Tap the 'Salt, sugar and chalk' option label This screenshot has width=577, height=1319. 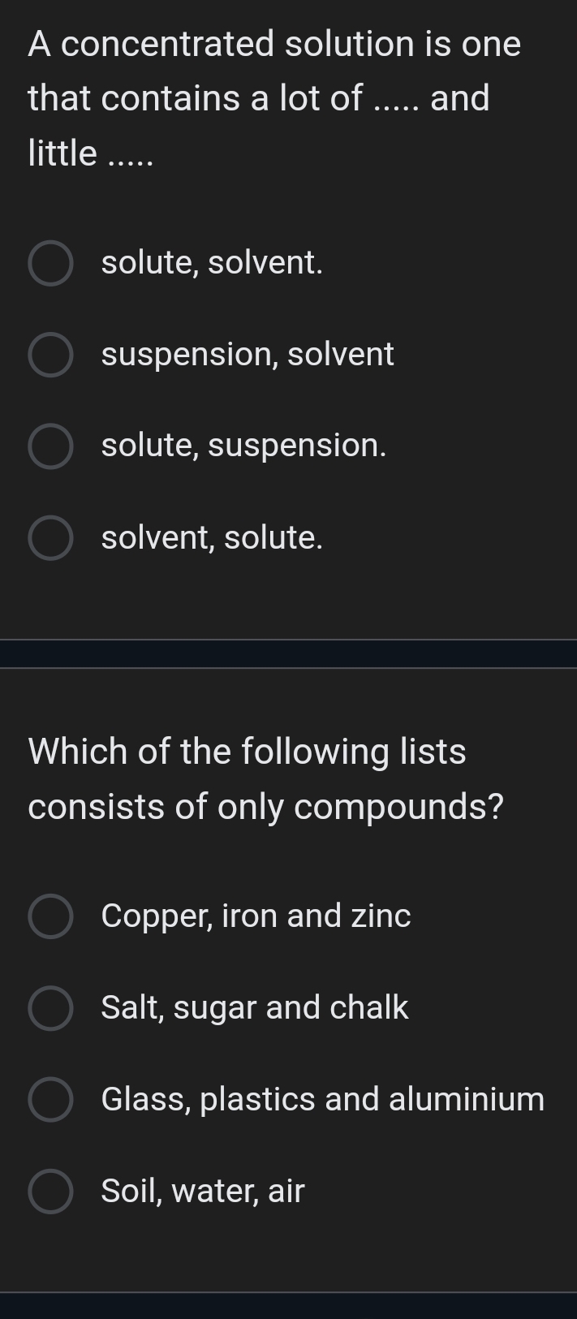pyautogui.click(x=255, y=1007)
